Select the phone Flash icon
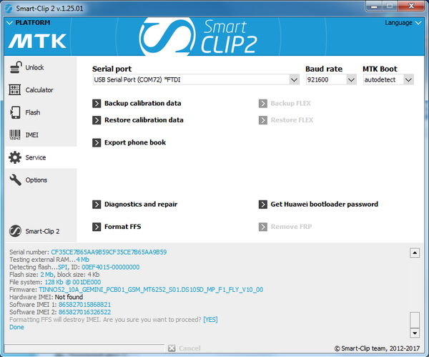The image size is (429, 357). point(14,112)
